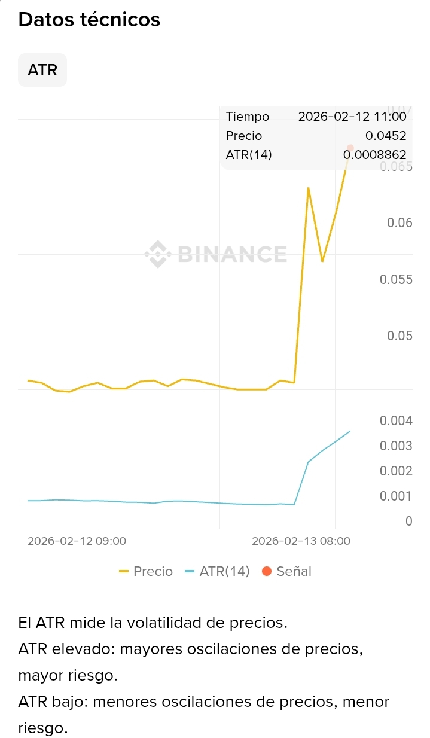Click the orange signal dot on the chart
430x738 pixels.
(x=350, y=148)
